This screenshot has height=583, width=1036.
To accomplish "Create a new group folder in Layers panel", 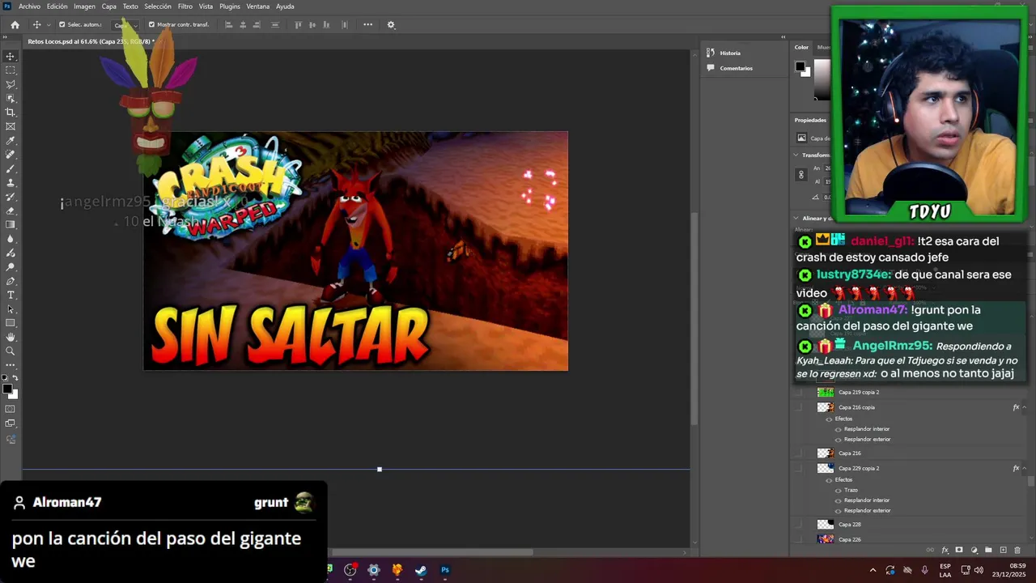I will click(x=988, y=551).
